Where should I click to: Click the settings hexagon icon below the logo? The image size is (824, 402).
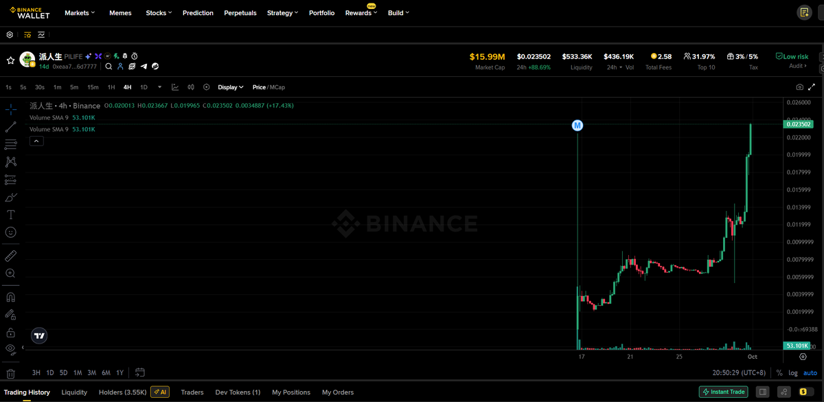[x=10, y=34]
